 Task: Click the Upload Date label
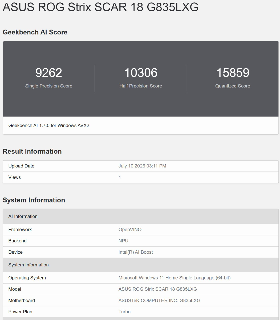point(21,166)
